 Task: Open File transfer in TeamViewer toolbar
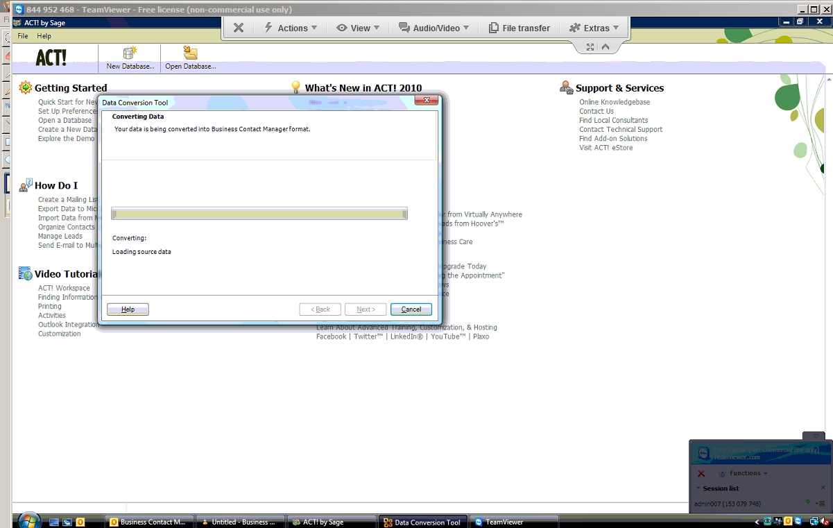pyautogui.click(x=519, y=28)
